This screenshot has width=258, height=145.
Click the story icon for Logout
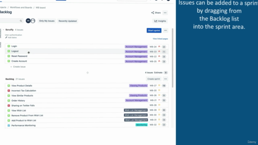tap(9, 51)
